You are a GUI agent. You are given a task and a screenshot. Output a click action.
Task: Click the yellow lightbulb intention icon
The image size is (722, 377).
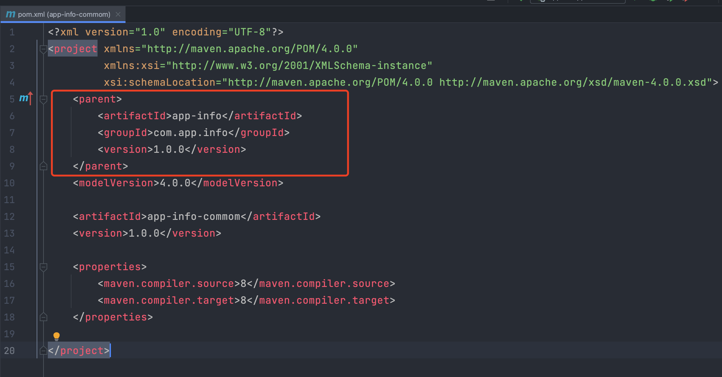click(57, 336)
